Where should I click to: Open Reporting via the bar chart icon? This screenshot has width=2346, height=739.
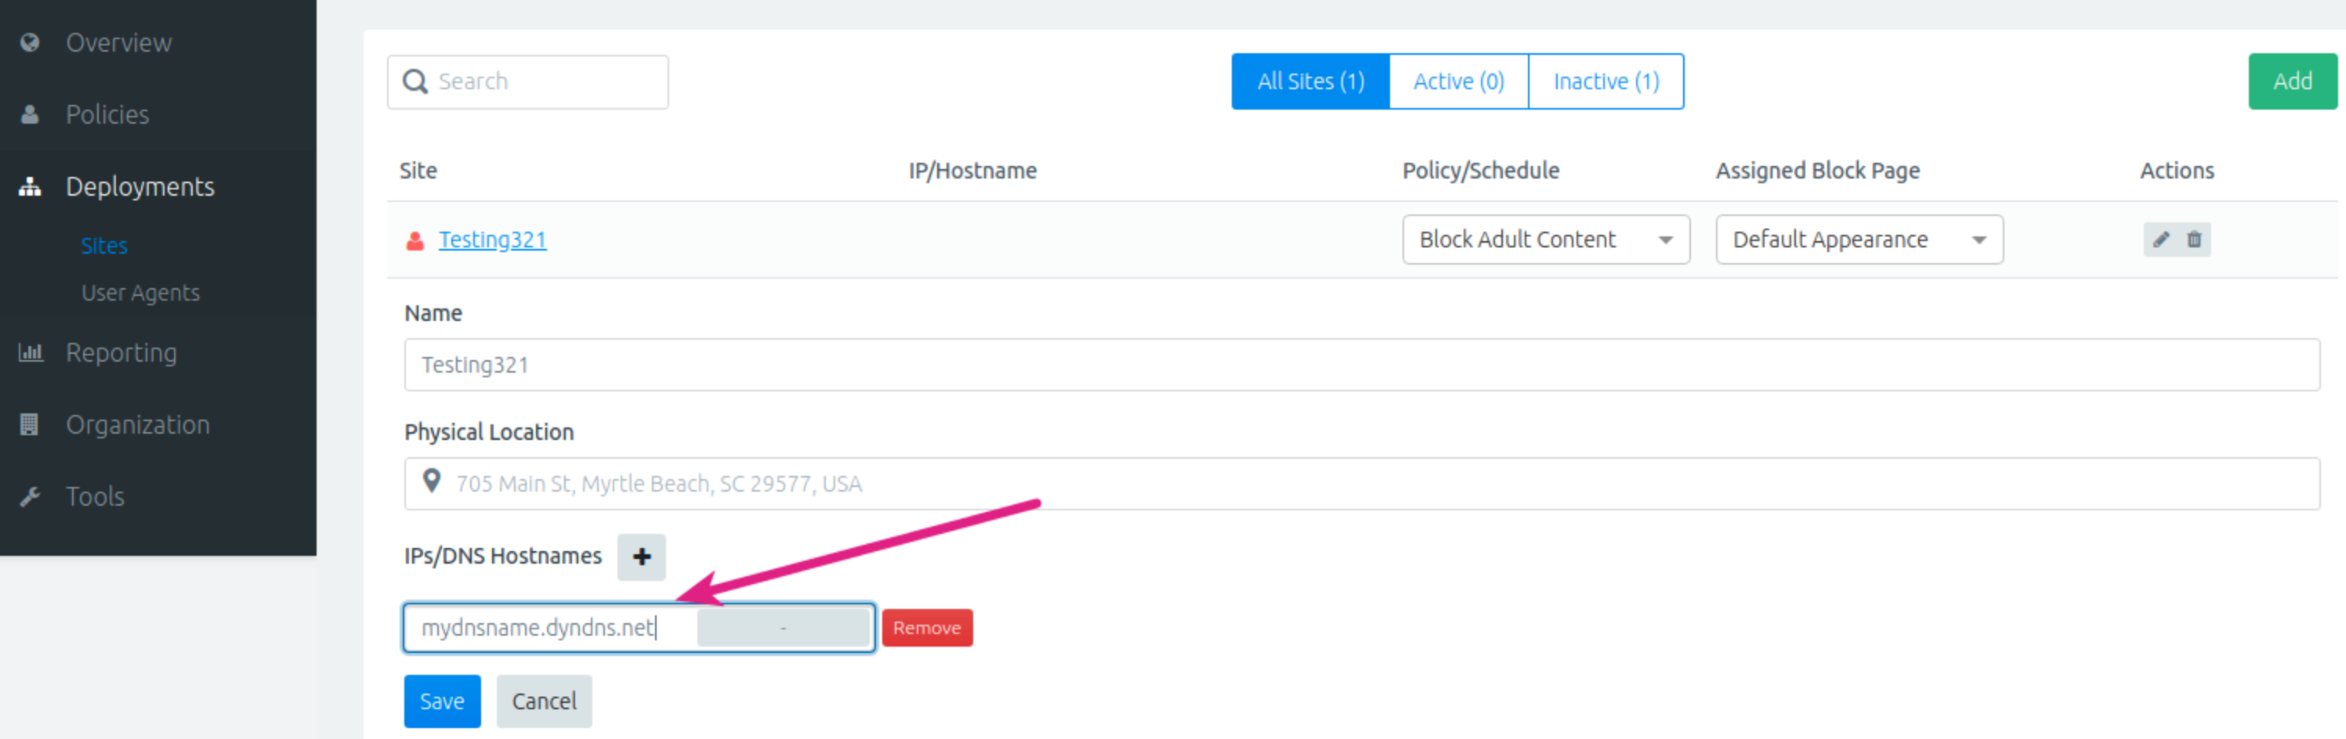click(x=31, y=352)
